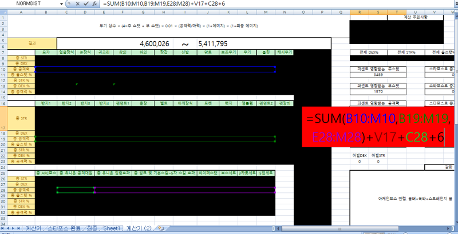Select row 28 header
The height and width of the screenshot is (234, 458).
coord(3,190)
